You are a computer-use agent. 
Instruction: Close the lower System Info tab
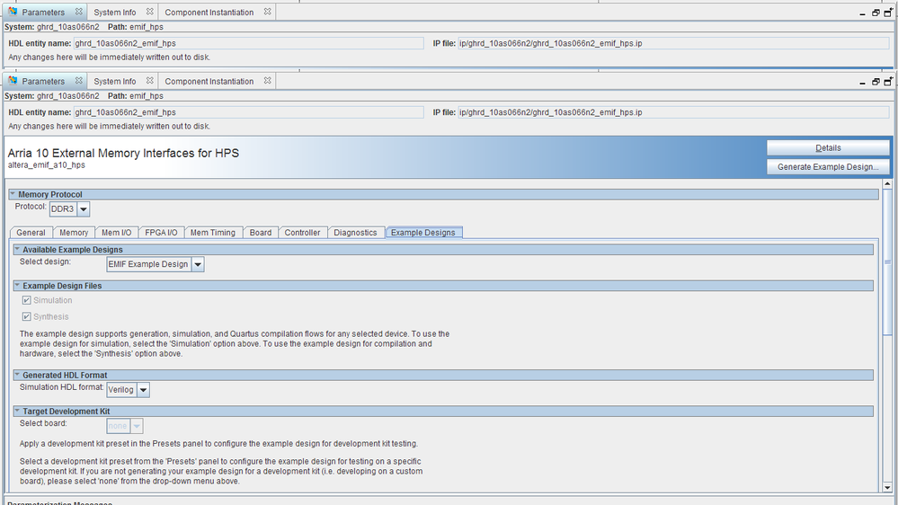150,81
